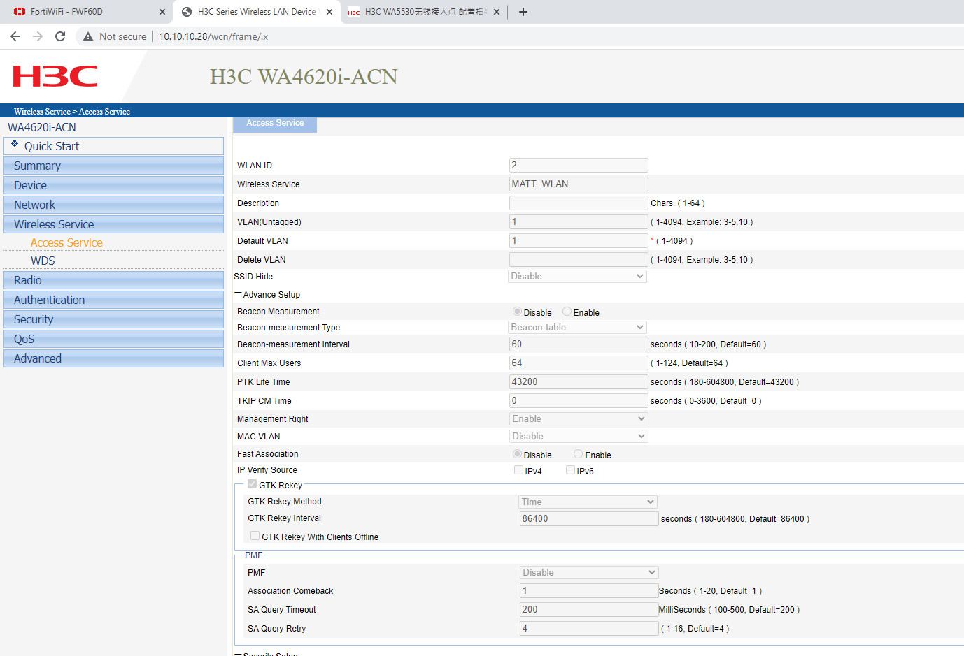Open a new browser tab
Viewport: 964px width, 656px height.
[x=523, y=12]
